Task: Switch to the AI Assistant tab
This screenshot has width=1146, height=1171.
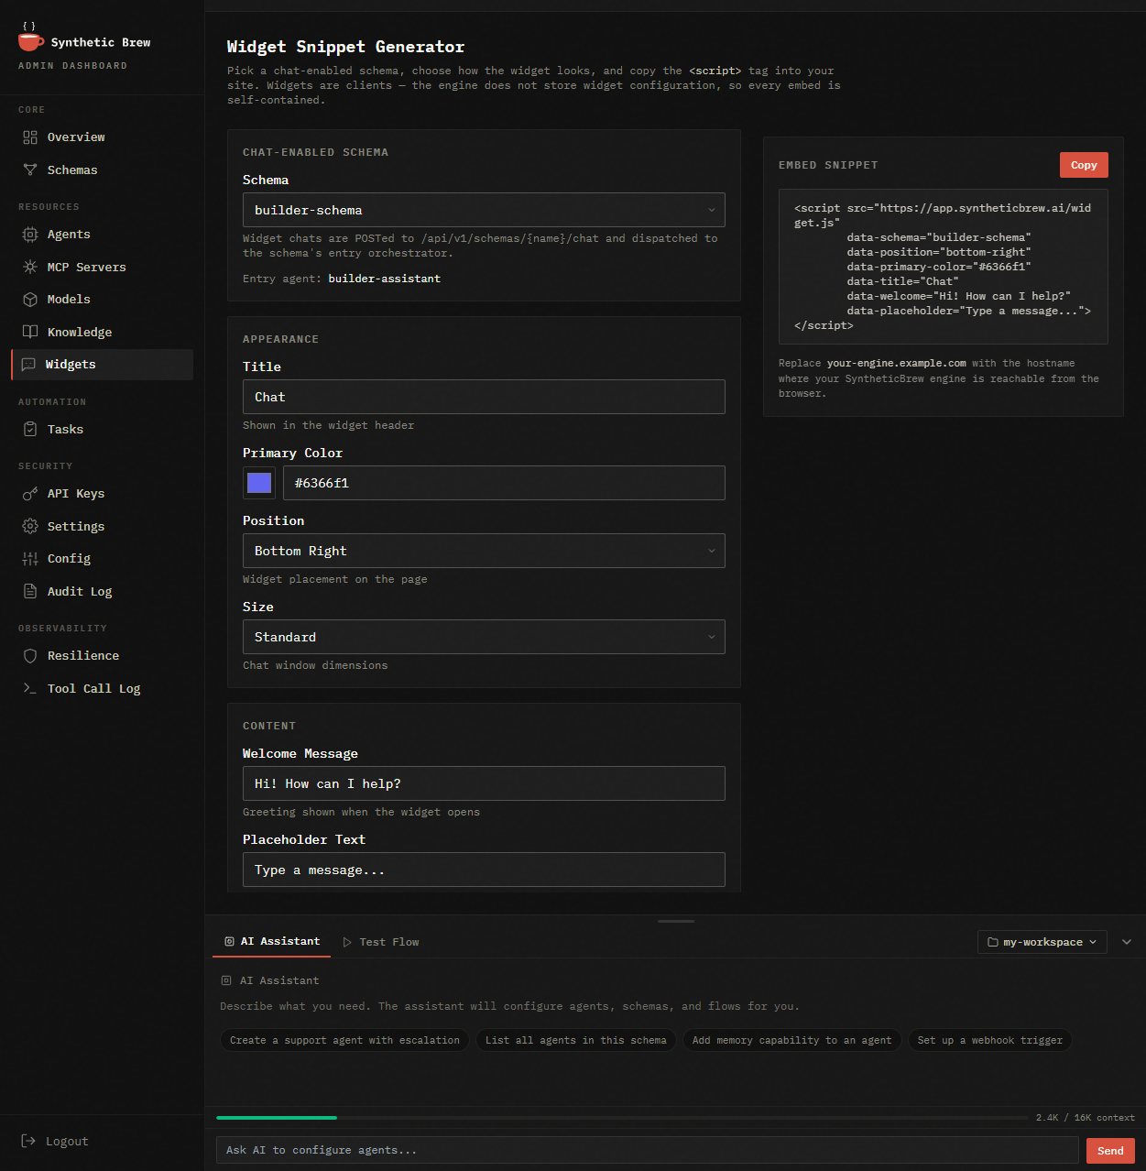Action: pyautogui.click(x=272, y=942)
